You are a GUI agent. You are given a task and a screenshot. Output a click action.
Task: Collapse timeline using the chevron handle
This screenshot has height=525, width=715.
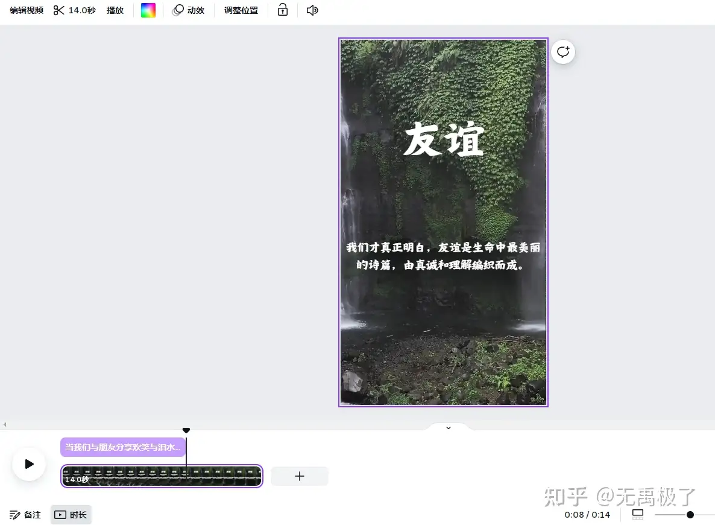coord(449,428)
